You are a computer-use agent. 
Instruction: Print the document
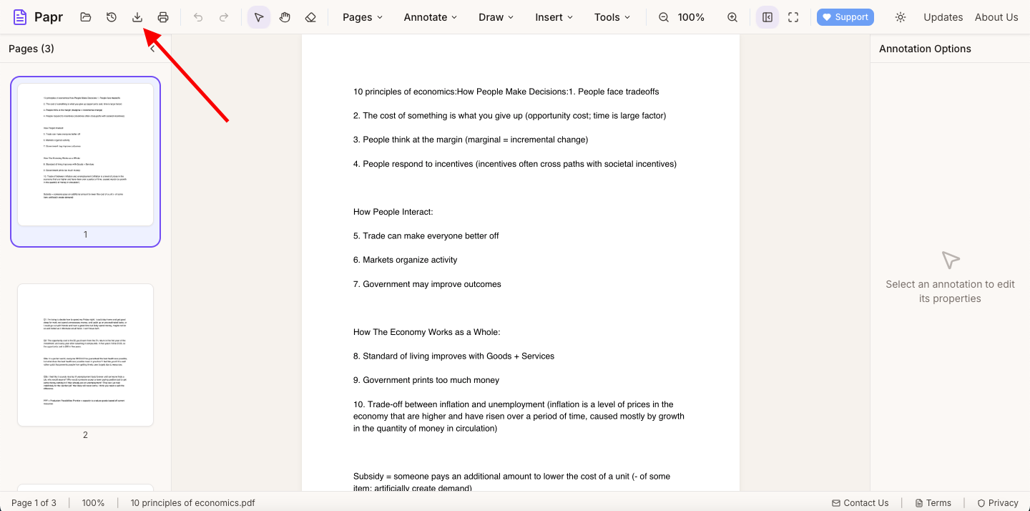tap(163, 17)
